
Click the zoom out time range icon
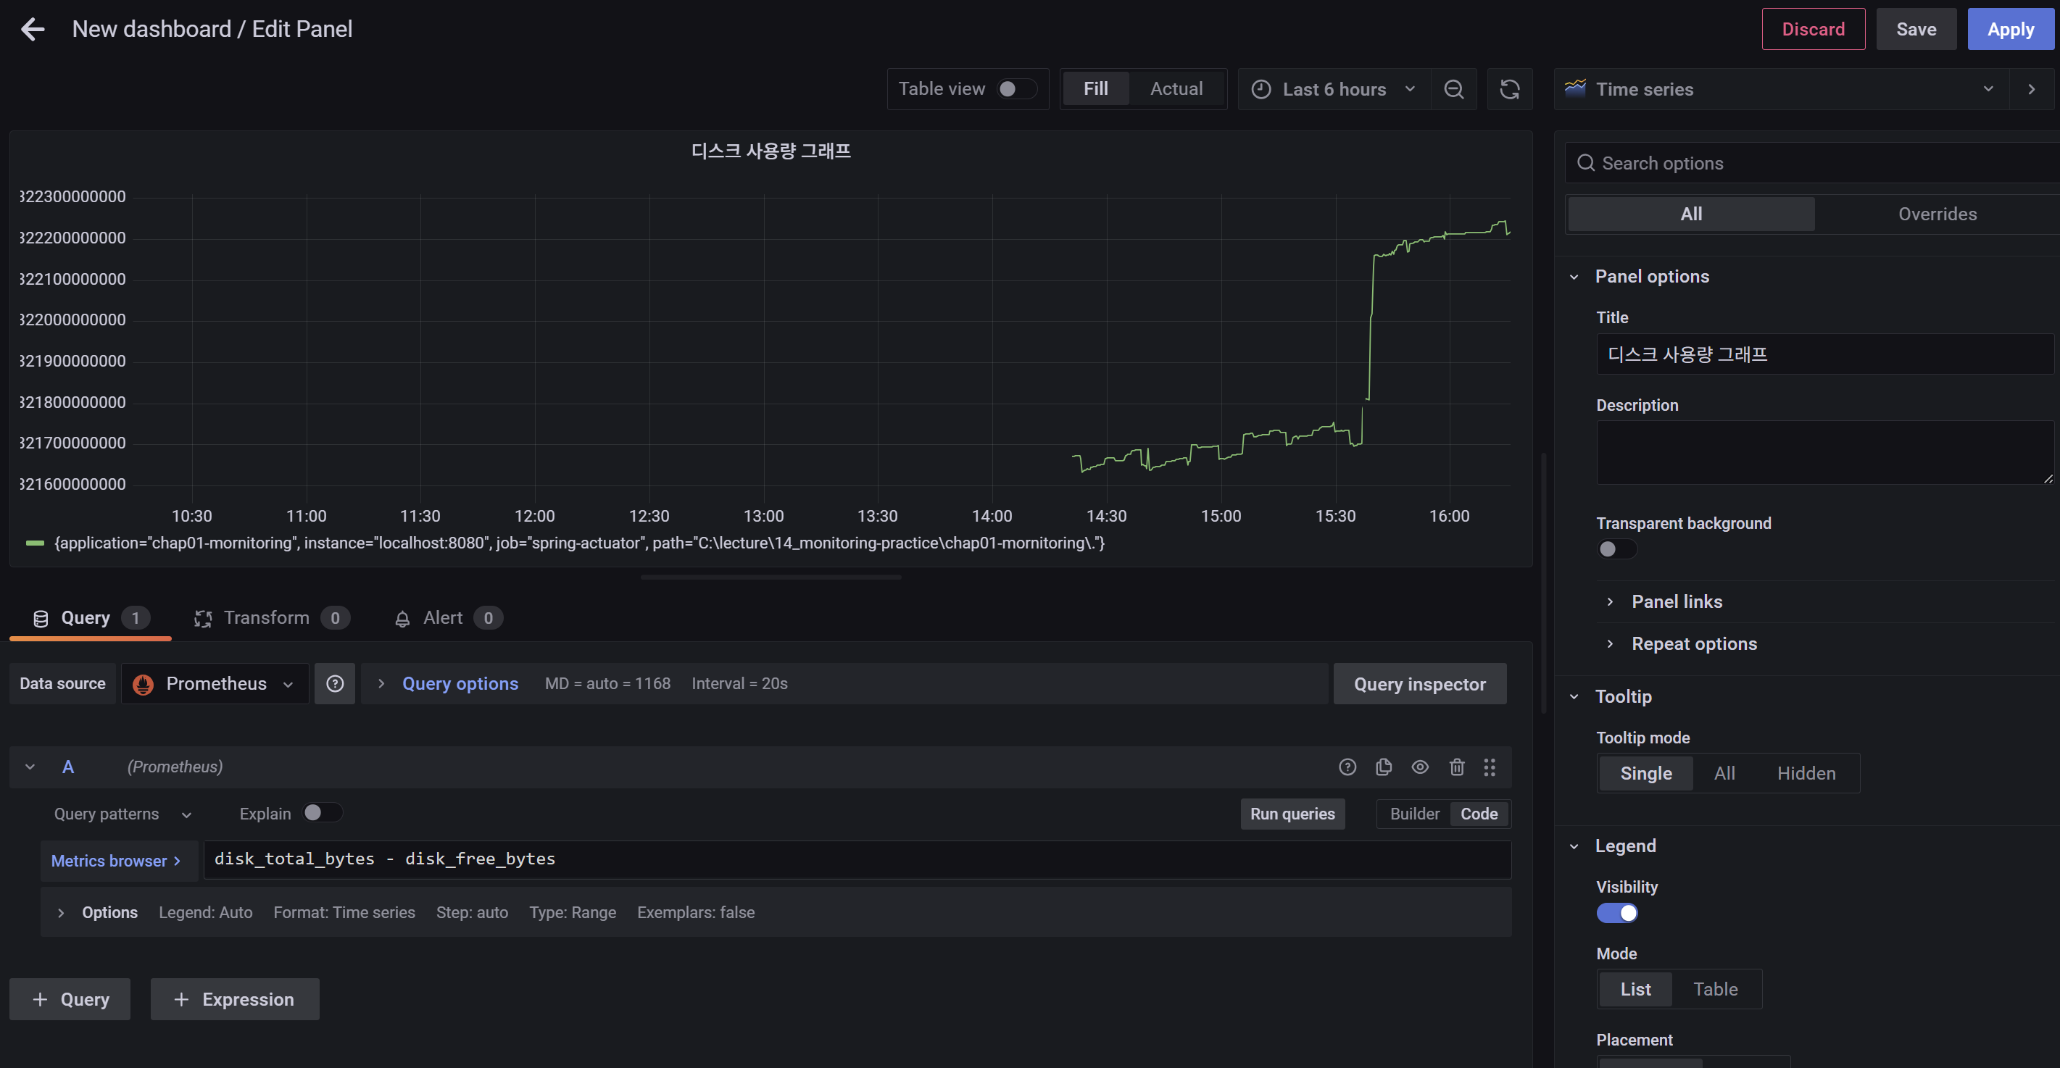point(1453,90)
